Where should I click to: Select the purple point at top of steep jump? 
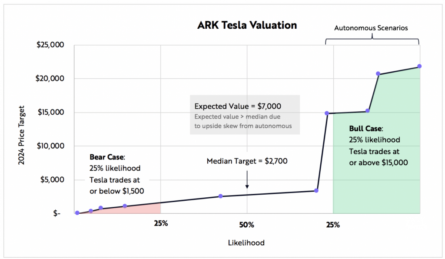tap(327, 113)
